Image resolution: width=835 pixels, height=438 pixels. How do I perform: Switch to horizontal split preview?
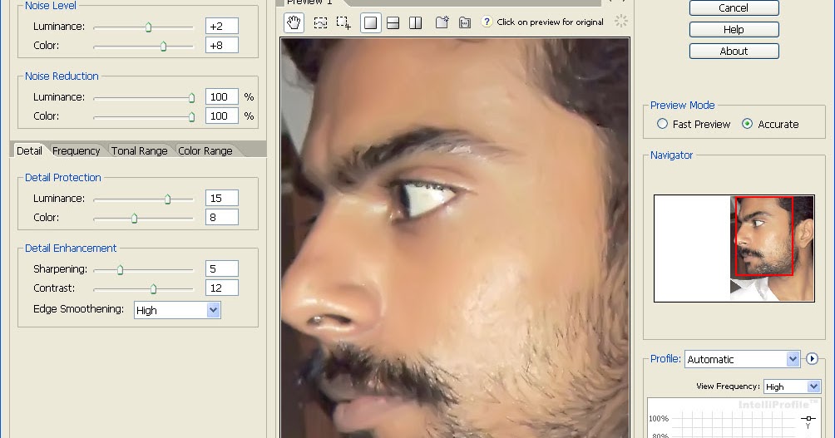click(393, 23)
